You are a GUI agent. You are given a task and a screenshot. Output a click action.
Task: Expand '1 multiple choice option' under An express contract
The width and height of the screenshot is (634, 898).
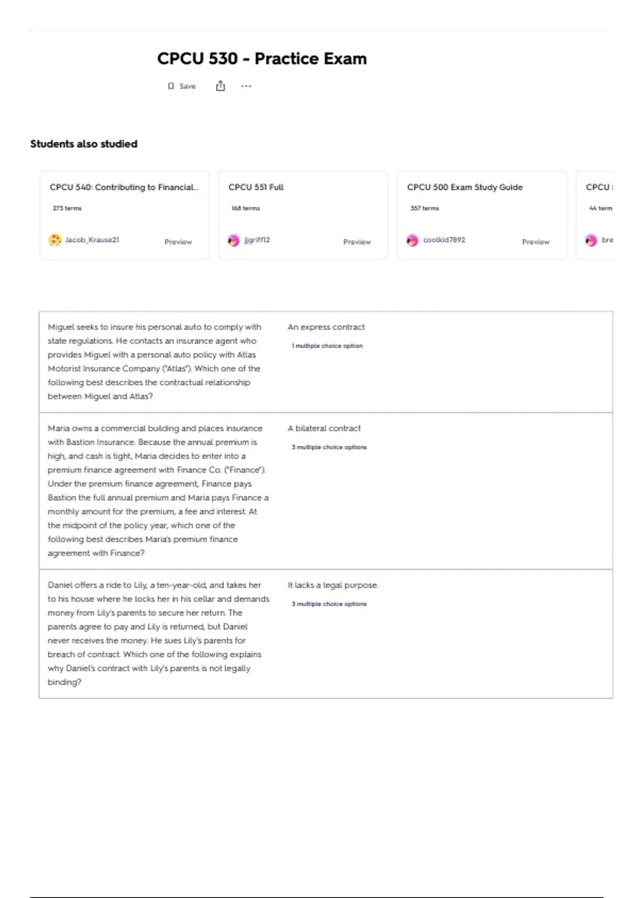pyautogui.click(x=327, y=345)
